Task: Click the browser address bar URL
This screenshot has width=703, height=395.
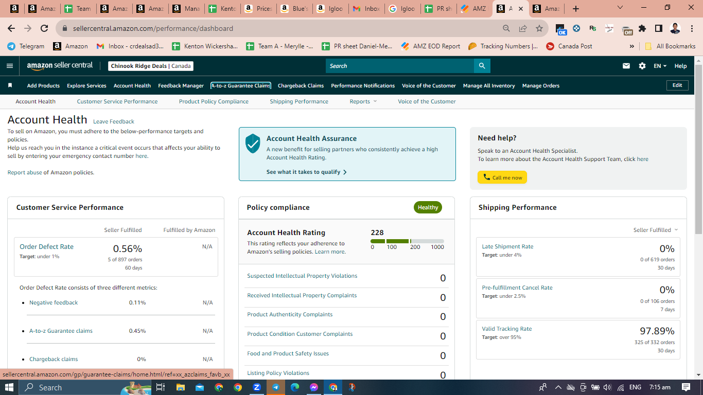Action: [x=153, y=28]
